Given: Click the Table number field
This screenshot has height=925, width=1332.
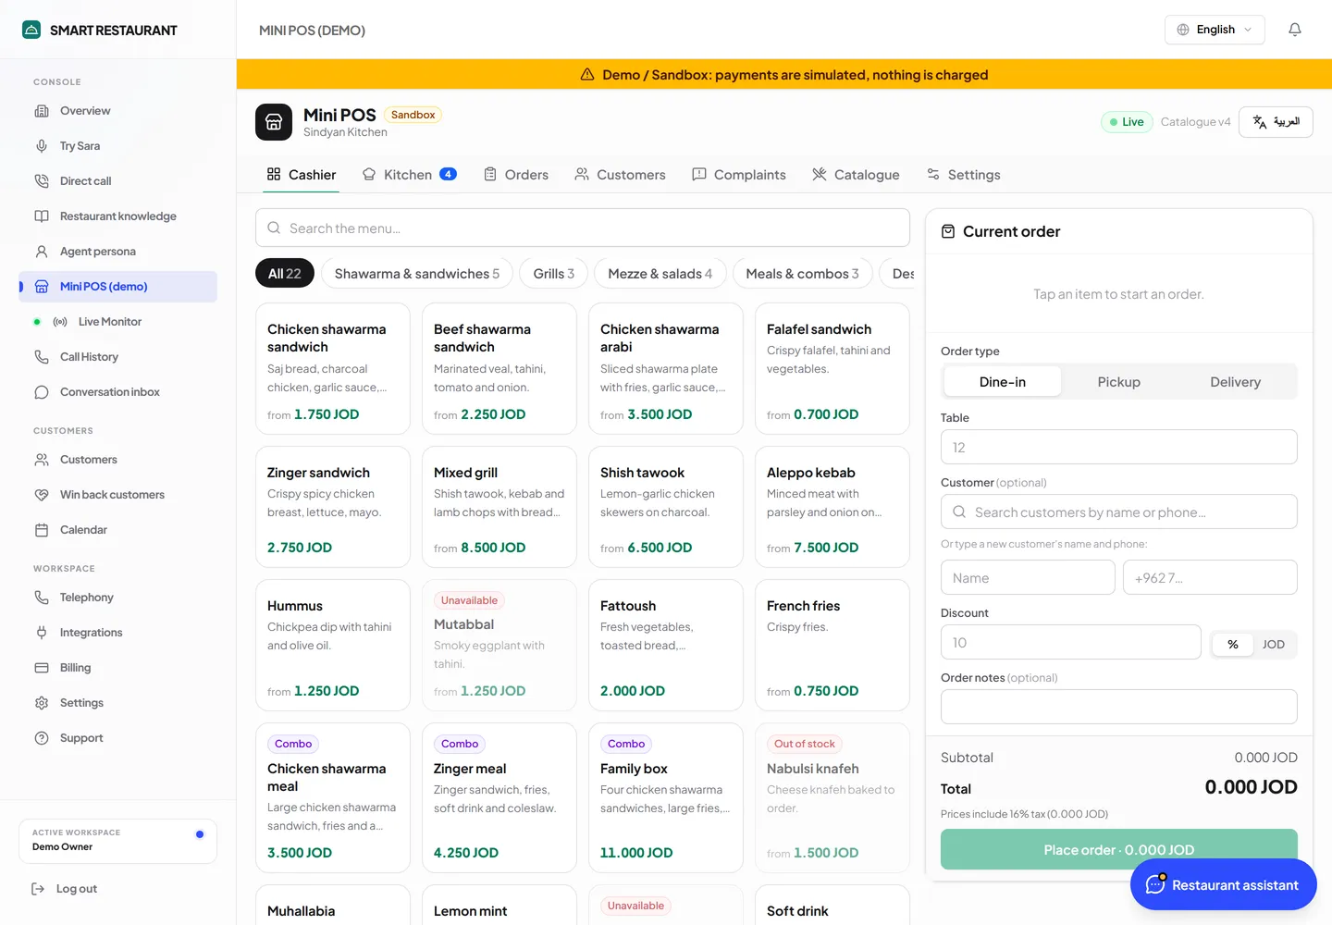Looking at the screenshot, I should (1119, 447).
